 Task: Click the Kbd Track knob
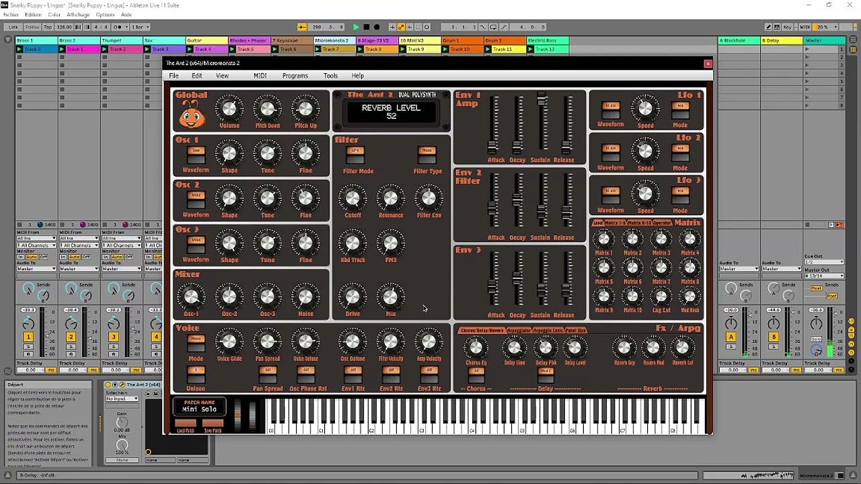pos(352,243)
